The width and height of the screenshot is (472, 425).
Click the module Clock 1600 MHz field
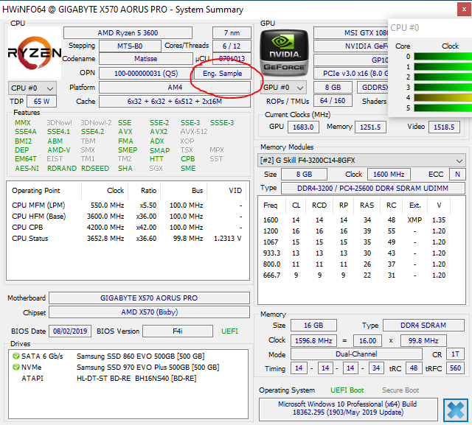click(x=389, y=175)
